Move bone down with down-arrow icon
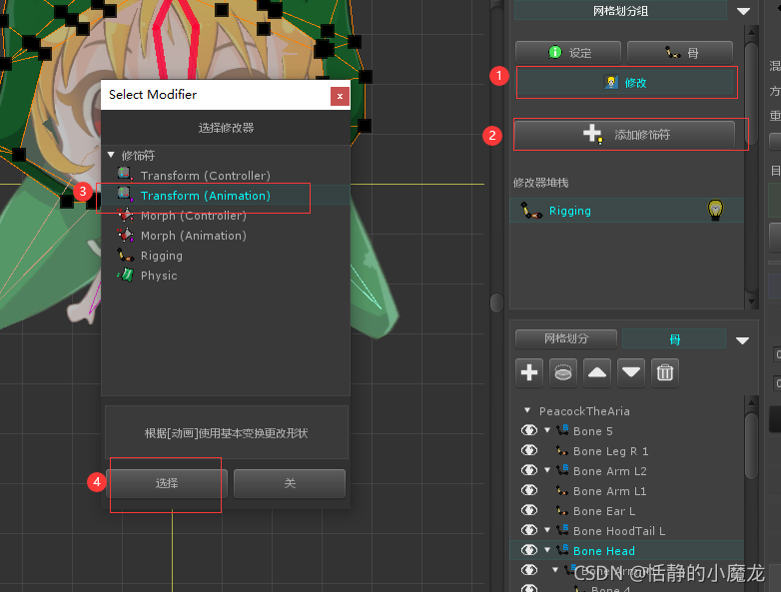The height and width of the screenshot is (592, 781). pyautogui.click(x=630, y=372)
